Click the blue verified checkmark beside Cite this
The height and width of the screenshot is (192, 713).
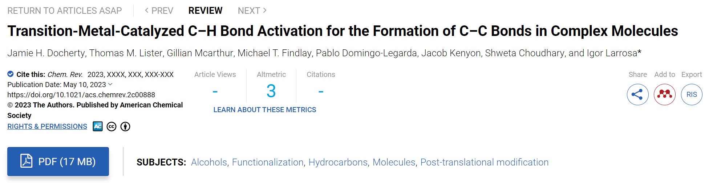pos(11,74)
